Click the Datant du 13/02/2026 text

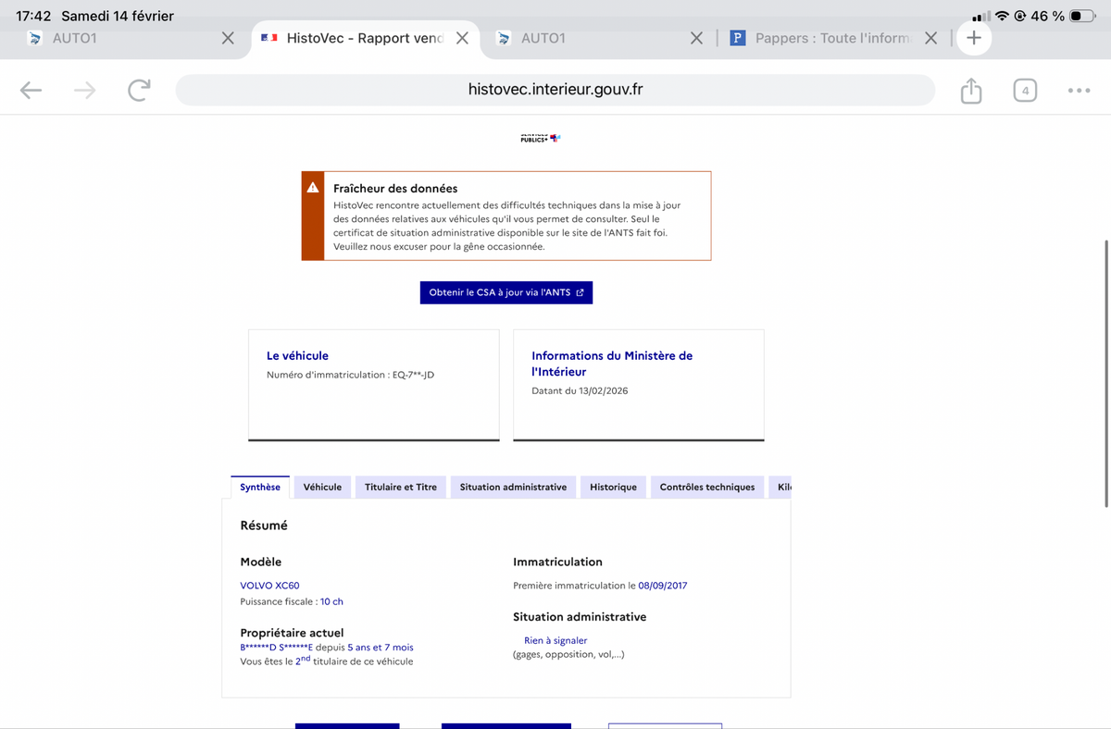tap(580, 390)
